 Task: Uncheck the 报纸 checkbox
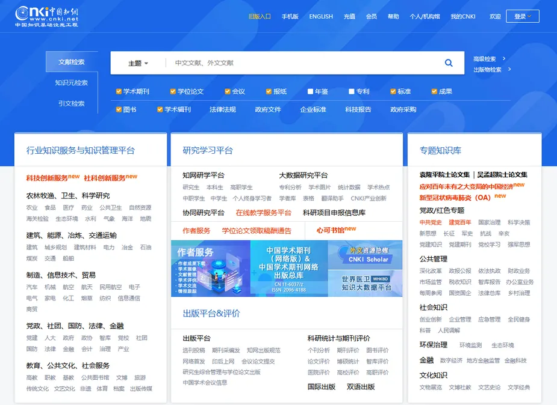point(269,91)
